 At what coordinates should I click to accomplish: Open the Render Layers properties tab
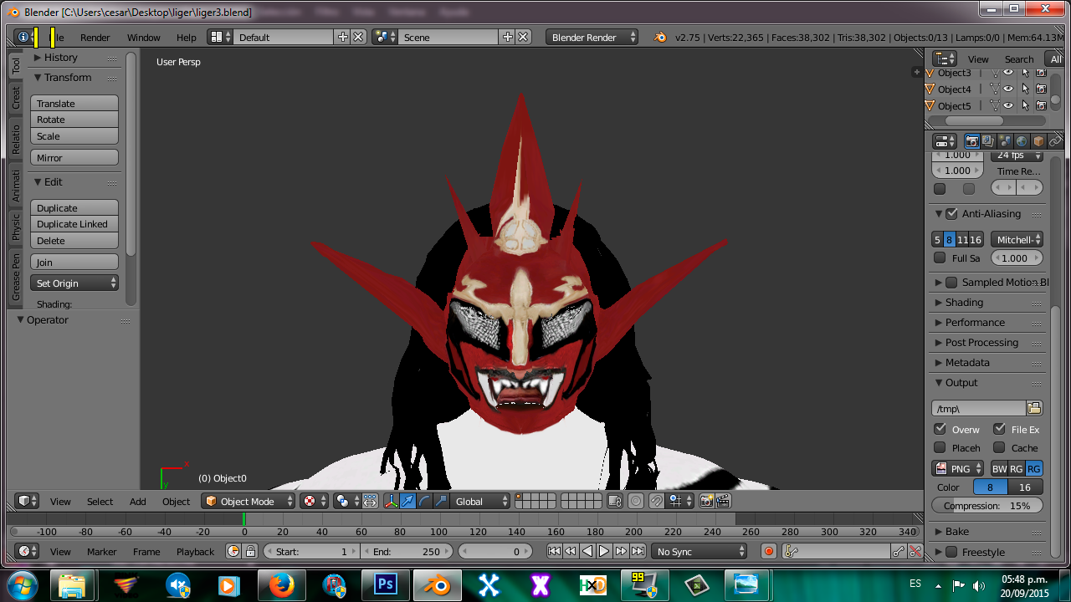pyautogui.click(x=988, y=141)
